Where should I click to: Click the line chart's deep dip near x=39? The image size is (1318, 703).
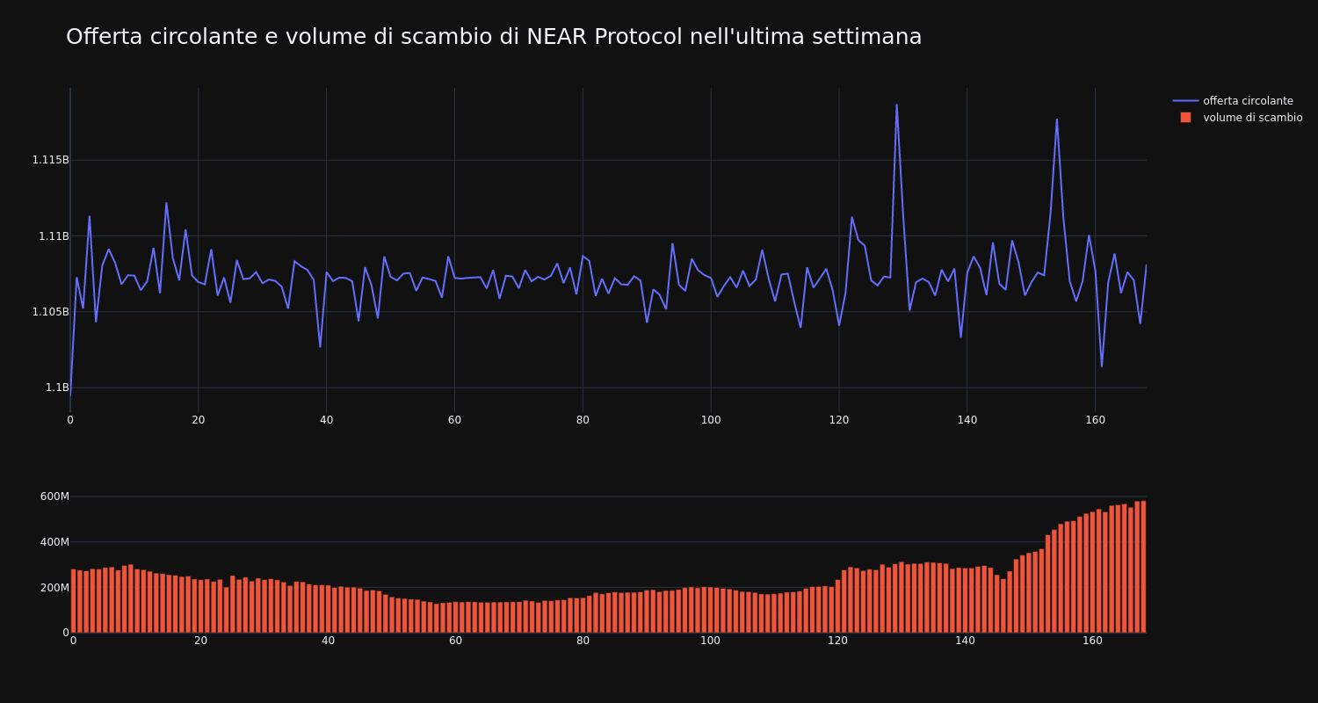[320, 346]
